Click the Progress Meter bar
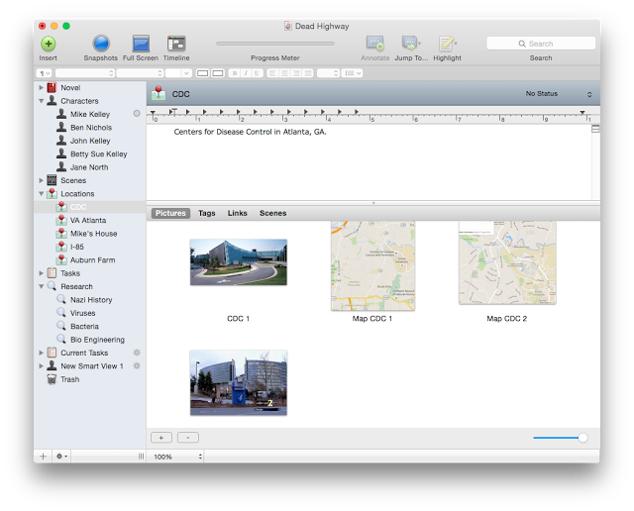The image size is (634, 511). pyautogui.click(x=275, y=44)
